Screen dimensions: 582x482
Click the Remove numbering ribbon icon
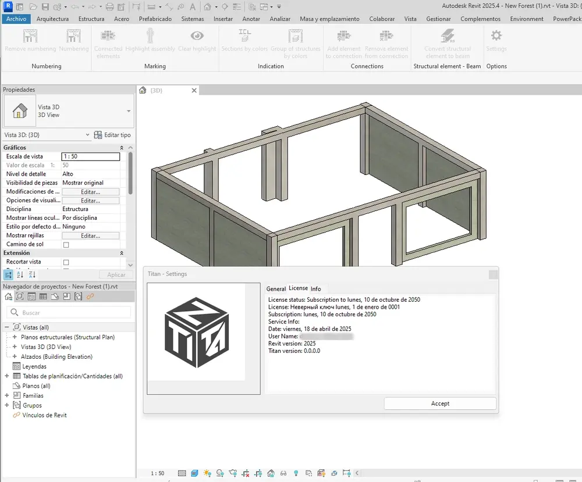pos(30,36)
